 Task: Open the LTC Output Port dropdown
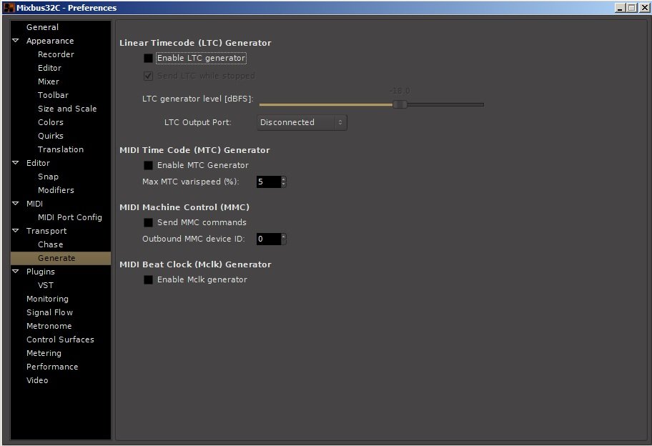point(302,123)
